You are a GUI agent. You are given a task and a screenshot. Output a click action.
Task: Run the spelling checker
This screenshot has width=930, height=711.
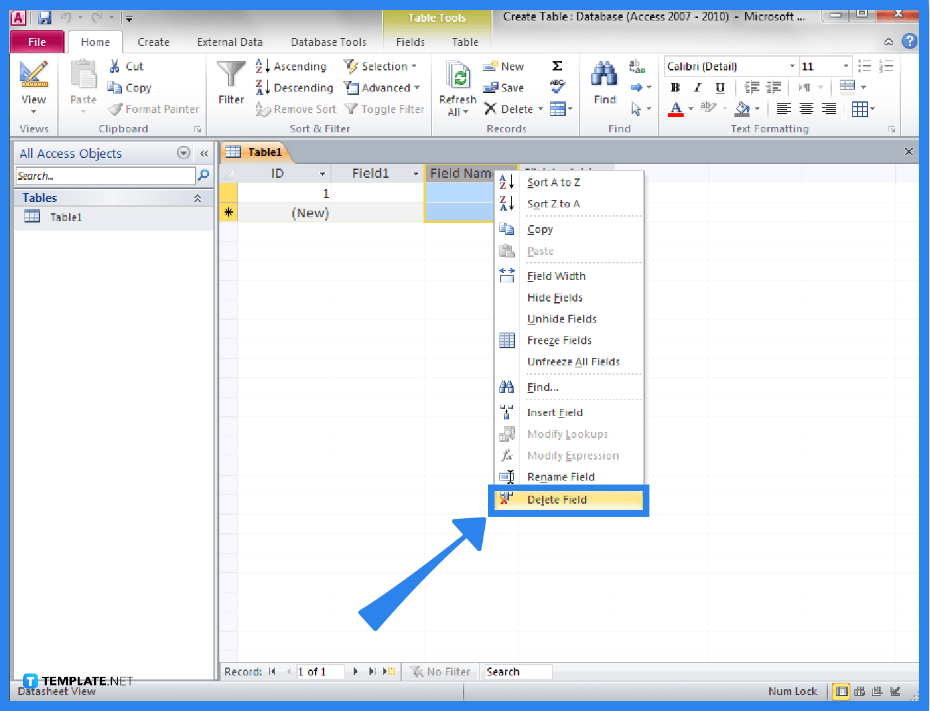click(557, 87)
